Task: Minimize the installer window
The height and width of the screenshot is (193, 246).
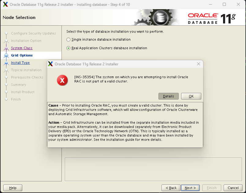Action: tap(211, 4)
